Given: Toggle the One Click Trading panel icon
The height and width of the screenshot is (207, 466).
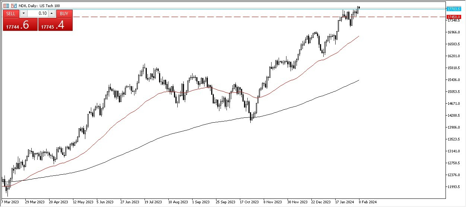Looking at the screenshot, I should point(6,6).
